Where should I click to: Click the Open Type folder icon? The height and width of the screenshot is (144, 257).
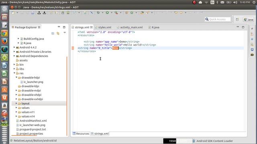point(142,12)
